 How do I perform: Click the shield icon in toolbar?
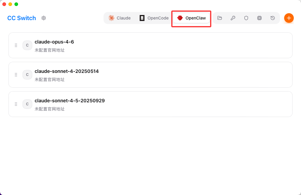coord(246,18)
